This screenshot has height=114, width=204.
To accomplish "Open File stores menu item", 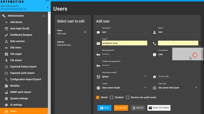I will pos(24,60).
